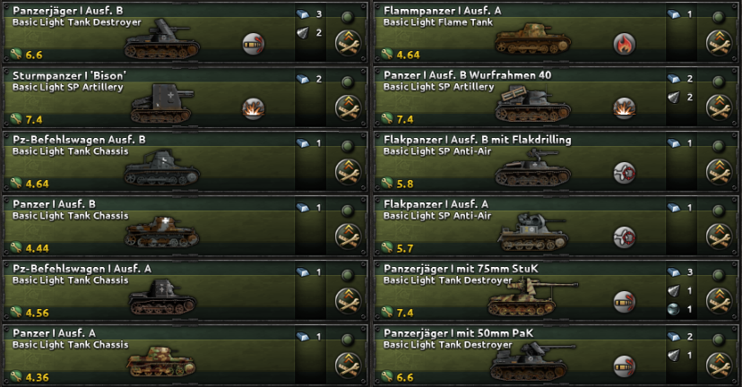742x387 pixels.
Task: Click chromium resource icon on Panzerjäger 75mm StuK
Action: (673, 309)
